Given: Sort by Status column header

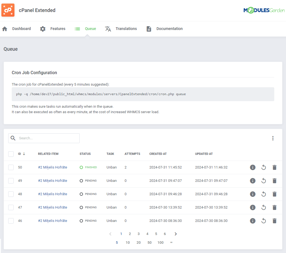Looking at the screenshot, I should click(85, 154).
